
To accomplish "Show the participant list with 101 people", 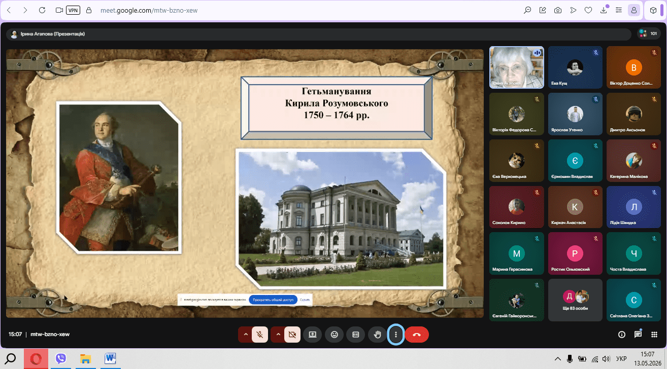I will pyautogui.click(x=649, y=33).
